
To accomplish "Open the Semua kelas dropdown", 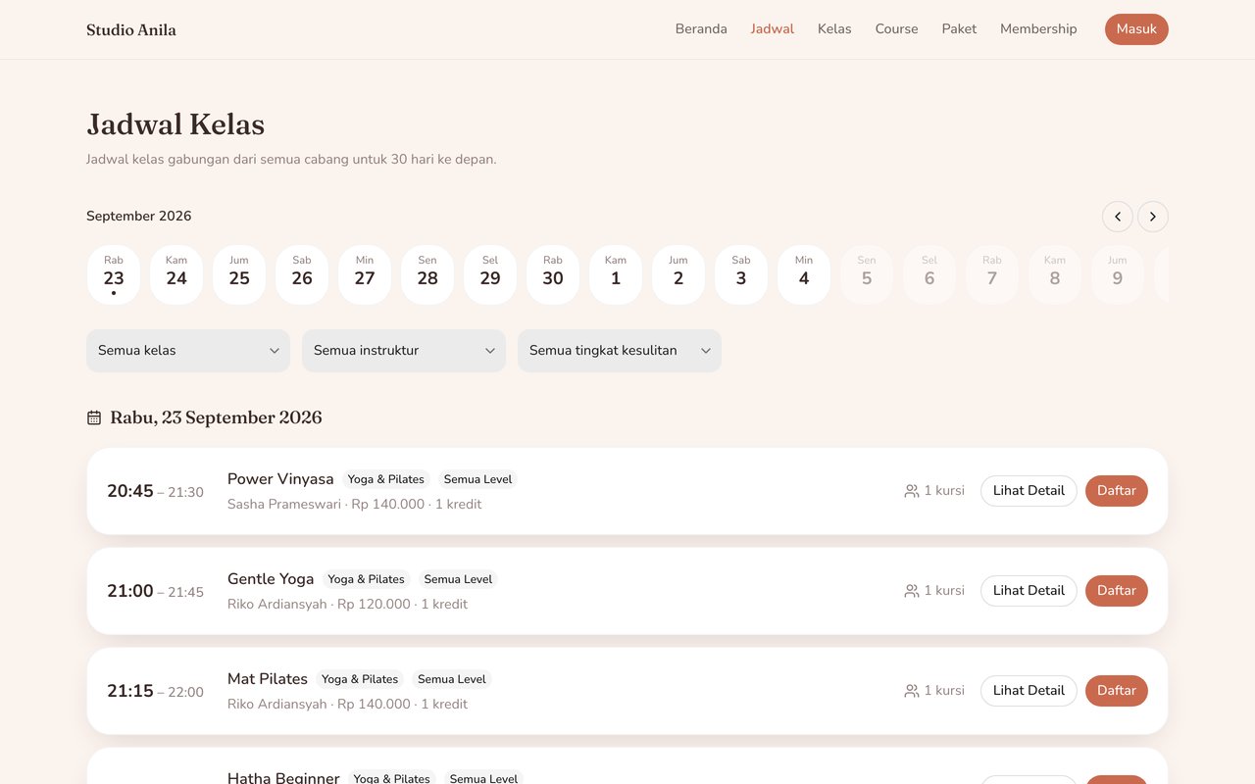I will pyautogui.click(x=188, y=351).
